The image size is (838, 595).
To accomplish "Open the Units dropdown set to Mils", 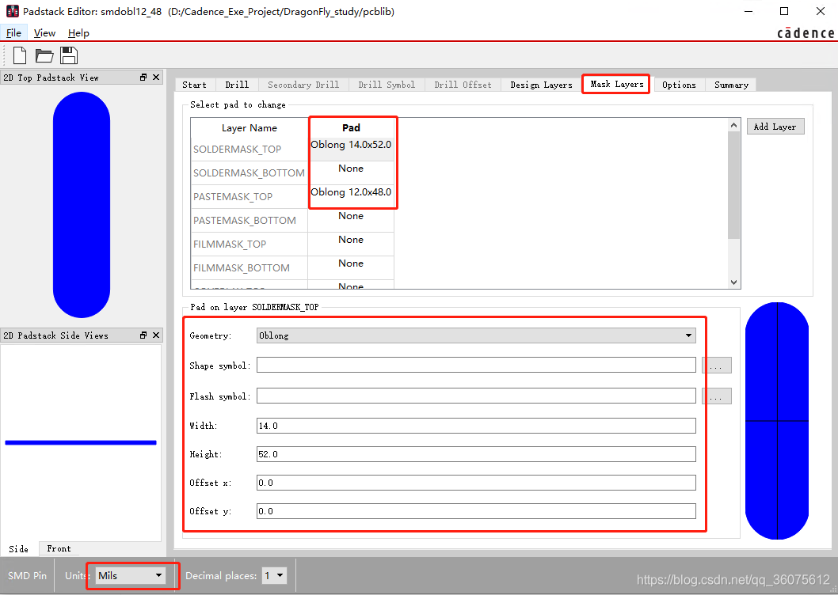I will (131, 575).
